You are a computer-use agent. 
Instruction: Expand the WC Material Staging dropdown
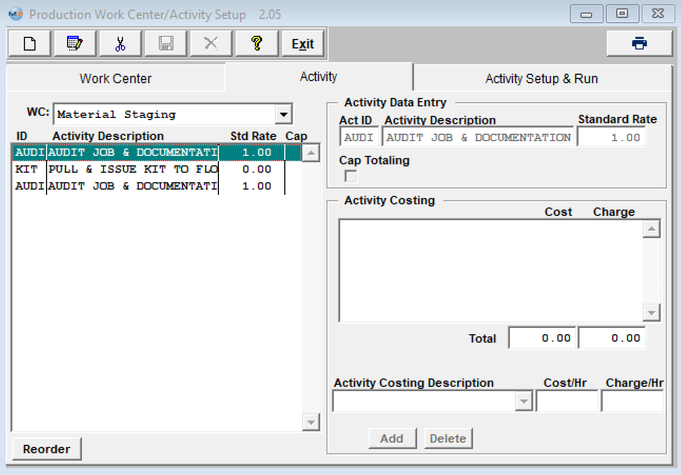click(x=283, y=114)
